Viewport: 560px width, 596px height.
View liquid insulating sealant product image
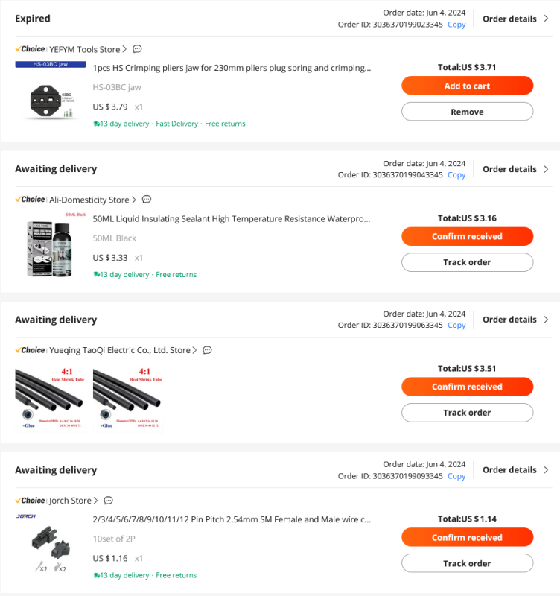pos(50,246)
